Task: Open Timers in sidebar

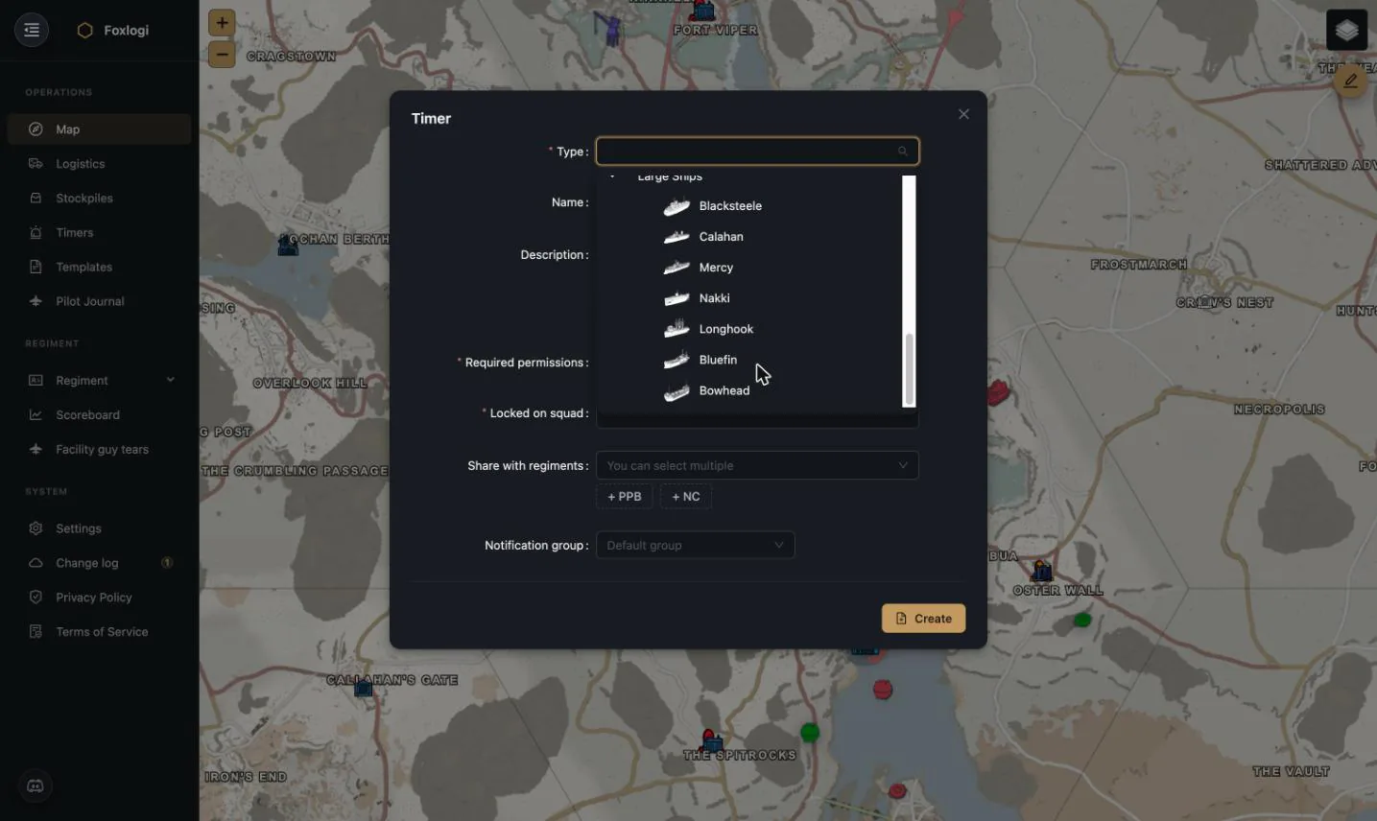Action: click(99, 233)
